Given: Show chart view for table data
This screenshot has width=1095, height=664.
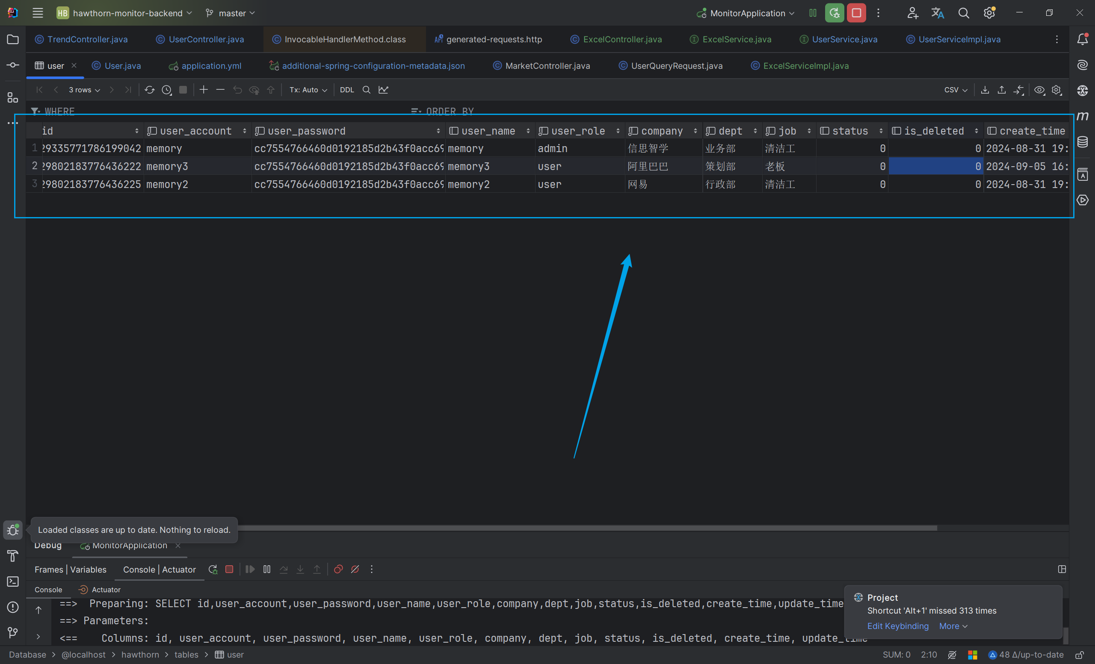Looking at the screenshot, I should (x=384, y=90).
